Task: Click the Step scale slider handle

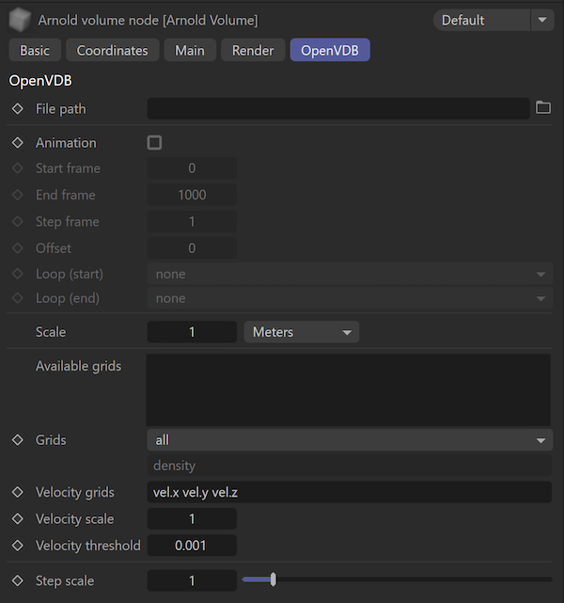Action: coord(274,579)
